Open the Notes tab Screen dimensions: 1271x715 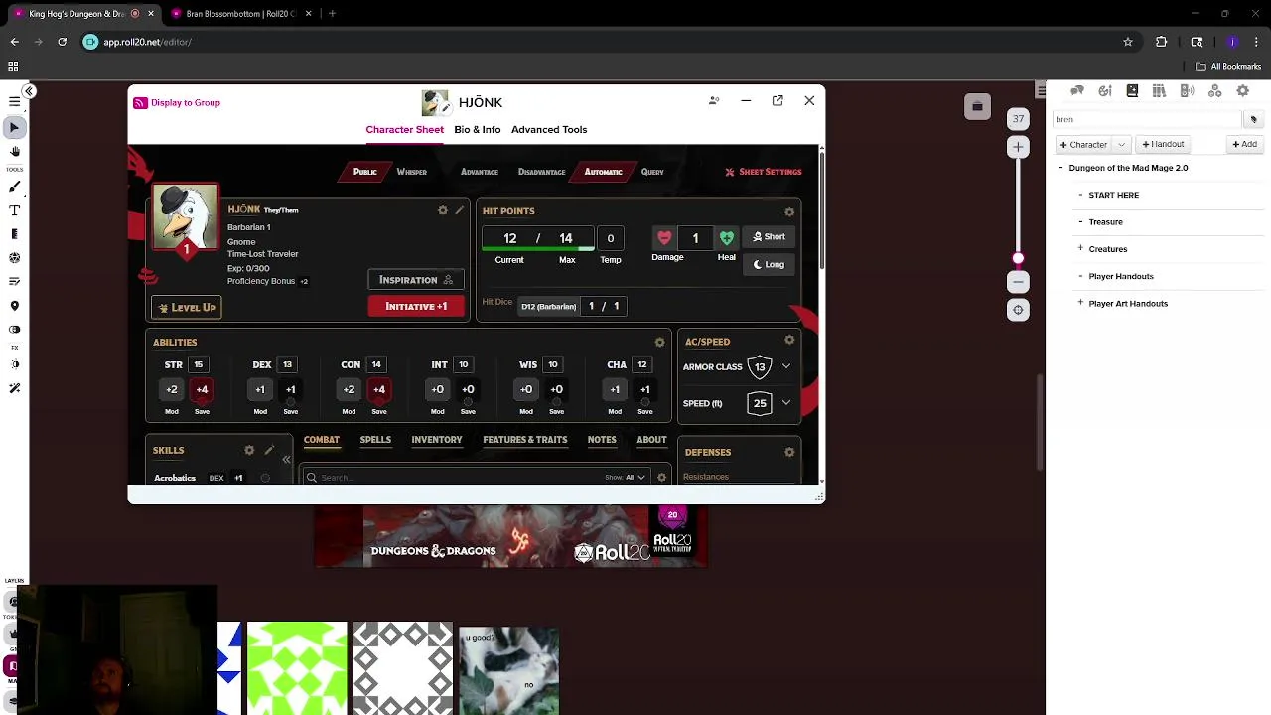pos(602,440)
